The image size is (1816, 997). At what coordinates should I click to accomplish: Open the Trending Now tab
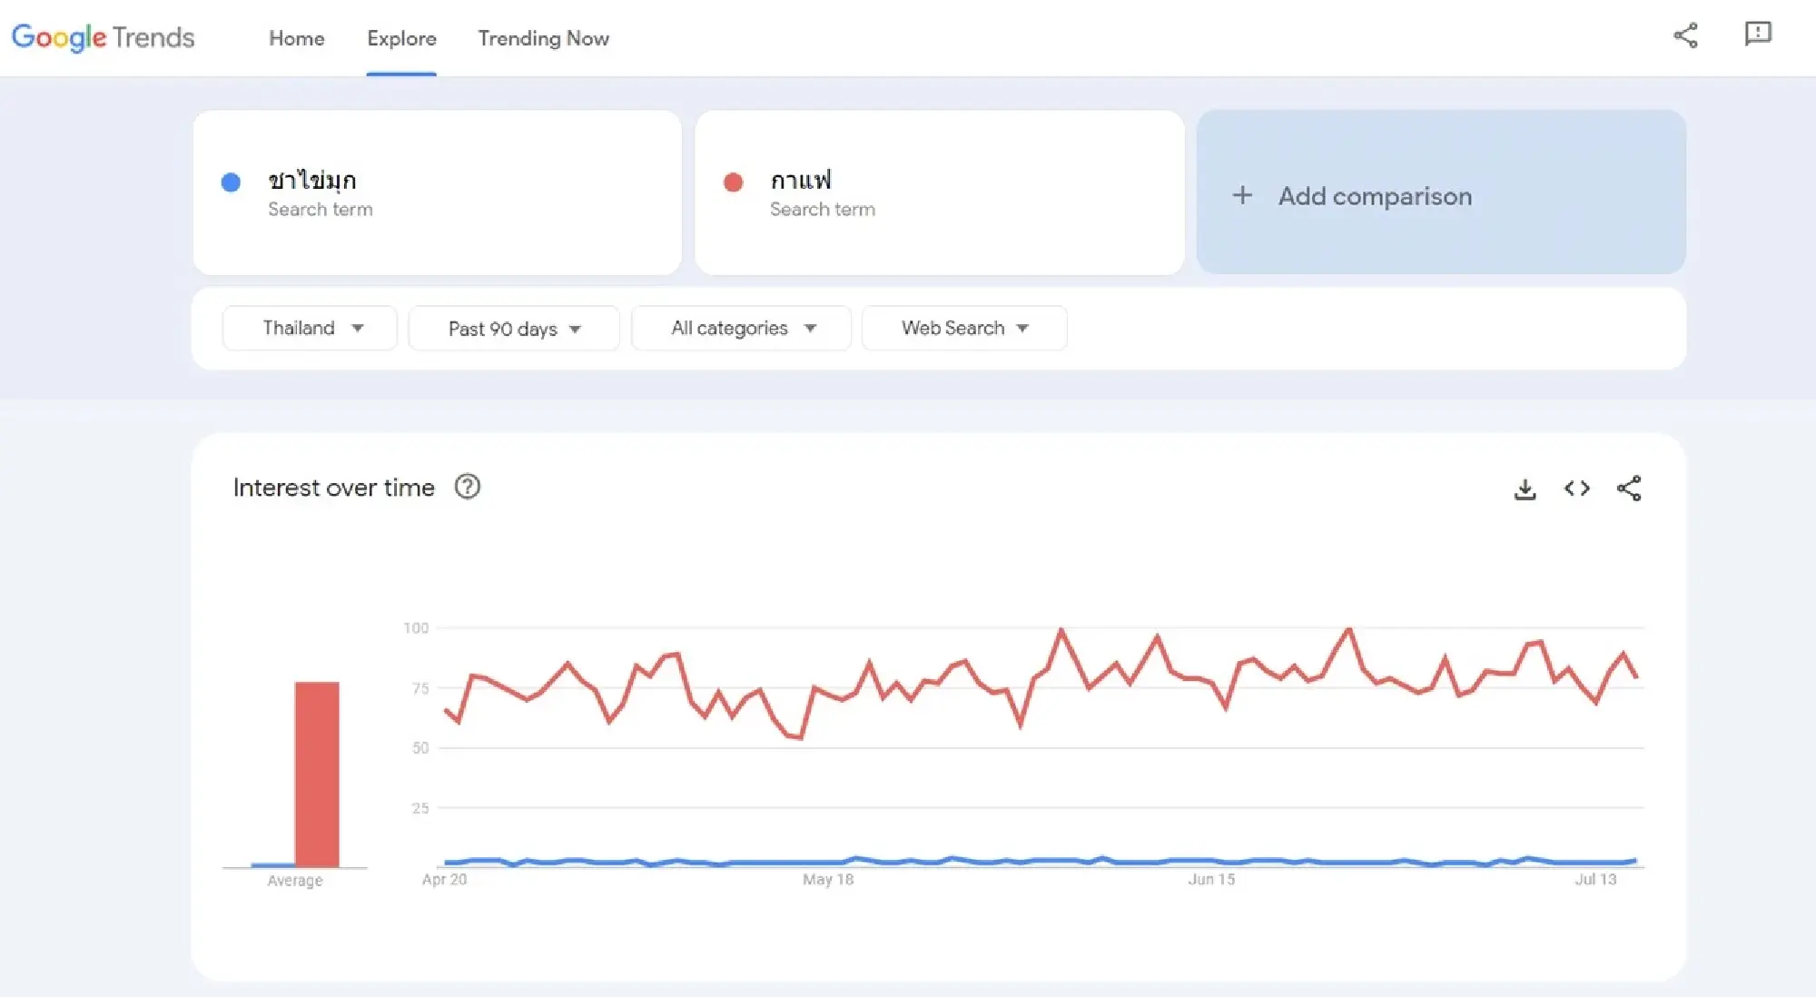point(543,39)
